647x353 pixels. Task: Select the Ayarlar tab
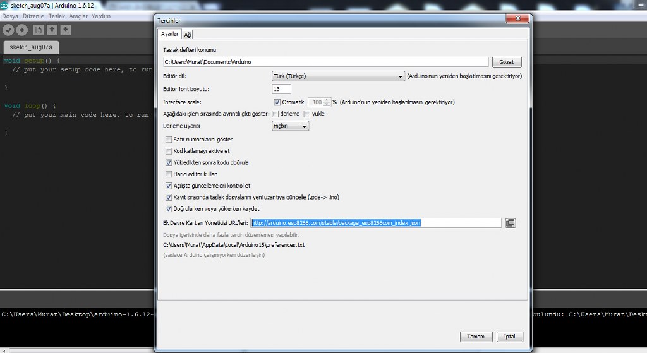169,34
